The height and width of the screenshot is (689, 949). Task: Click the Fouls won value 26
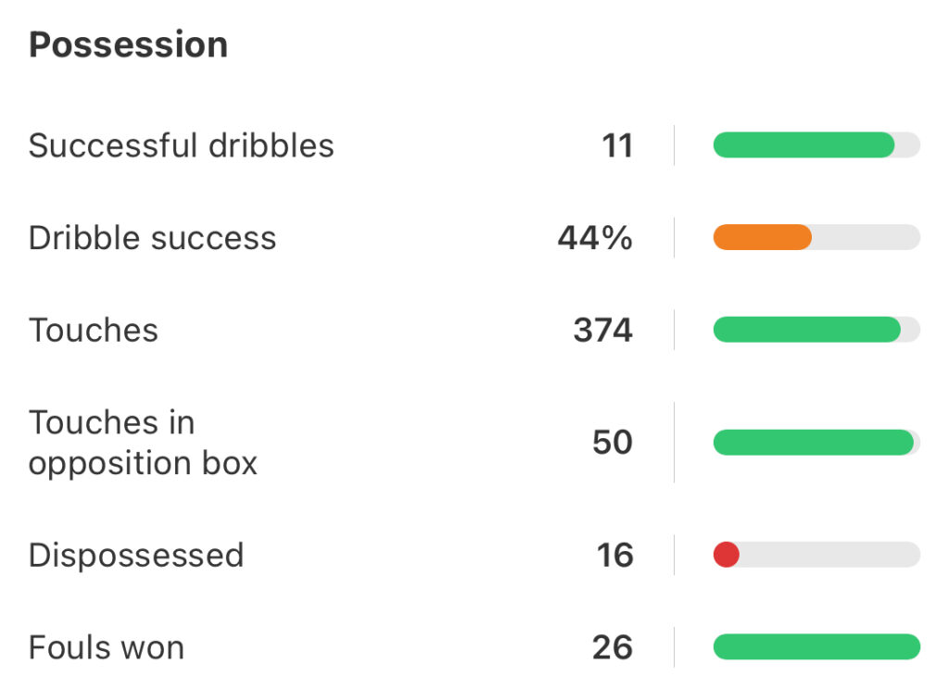point(613,647)
